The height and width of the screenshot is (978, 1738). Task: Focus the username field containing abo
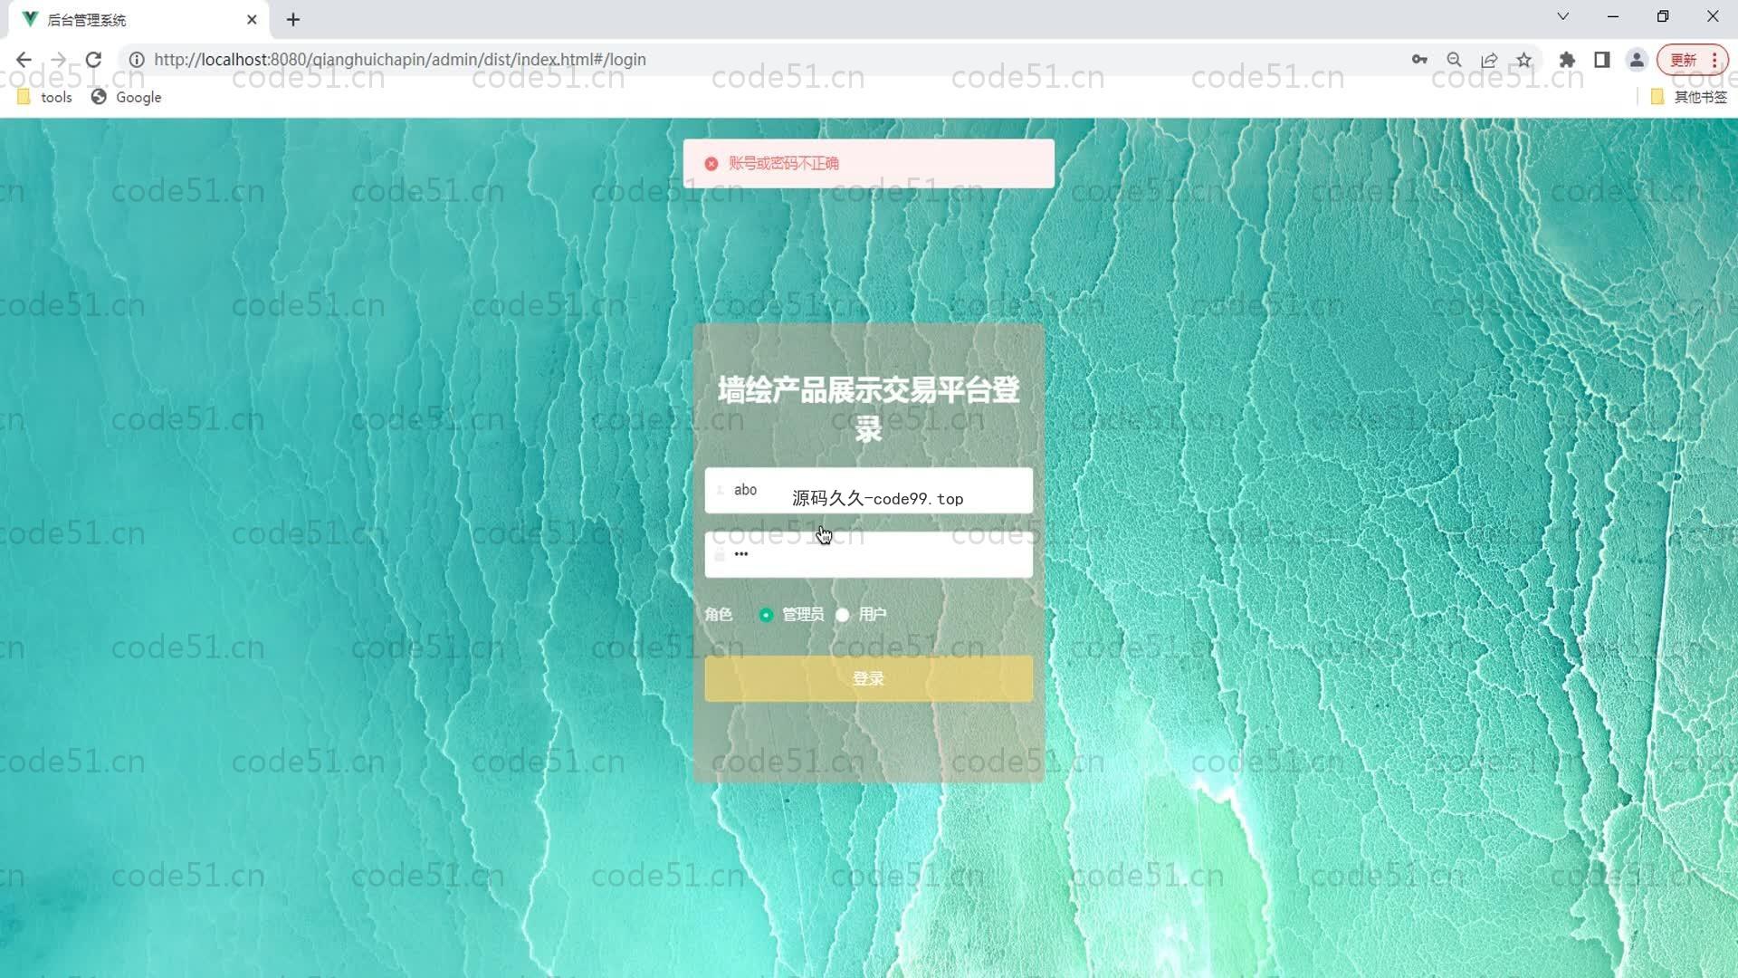click(x=868, y=490)
